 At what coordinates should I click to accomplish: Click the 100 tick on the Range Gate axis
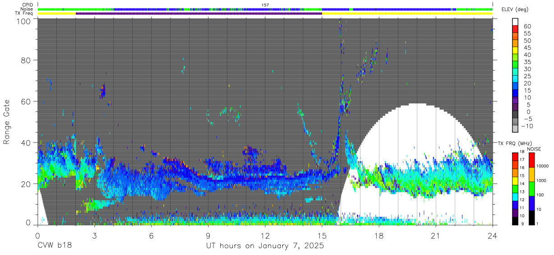[x=23, y=21]
